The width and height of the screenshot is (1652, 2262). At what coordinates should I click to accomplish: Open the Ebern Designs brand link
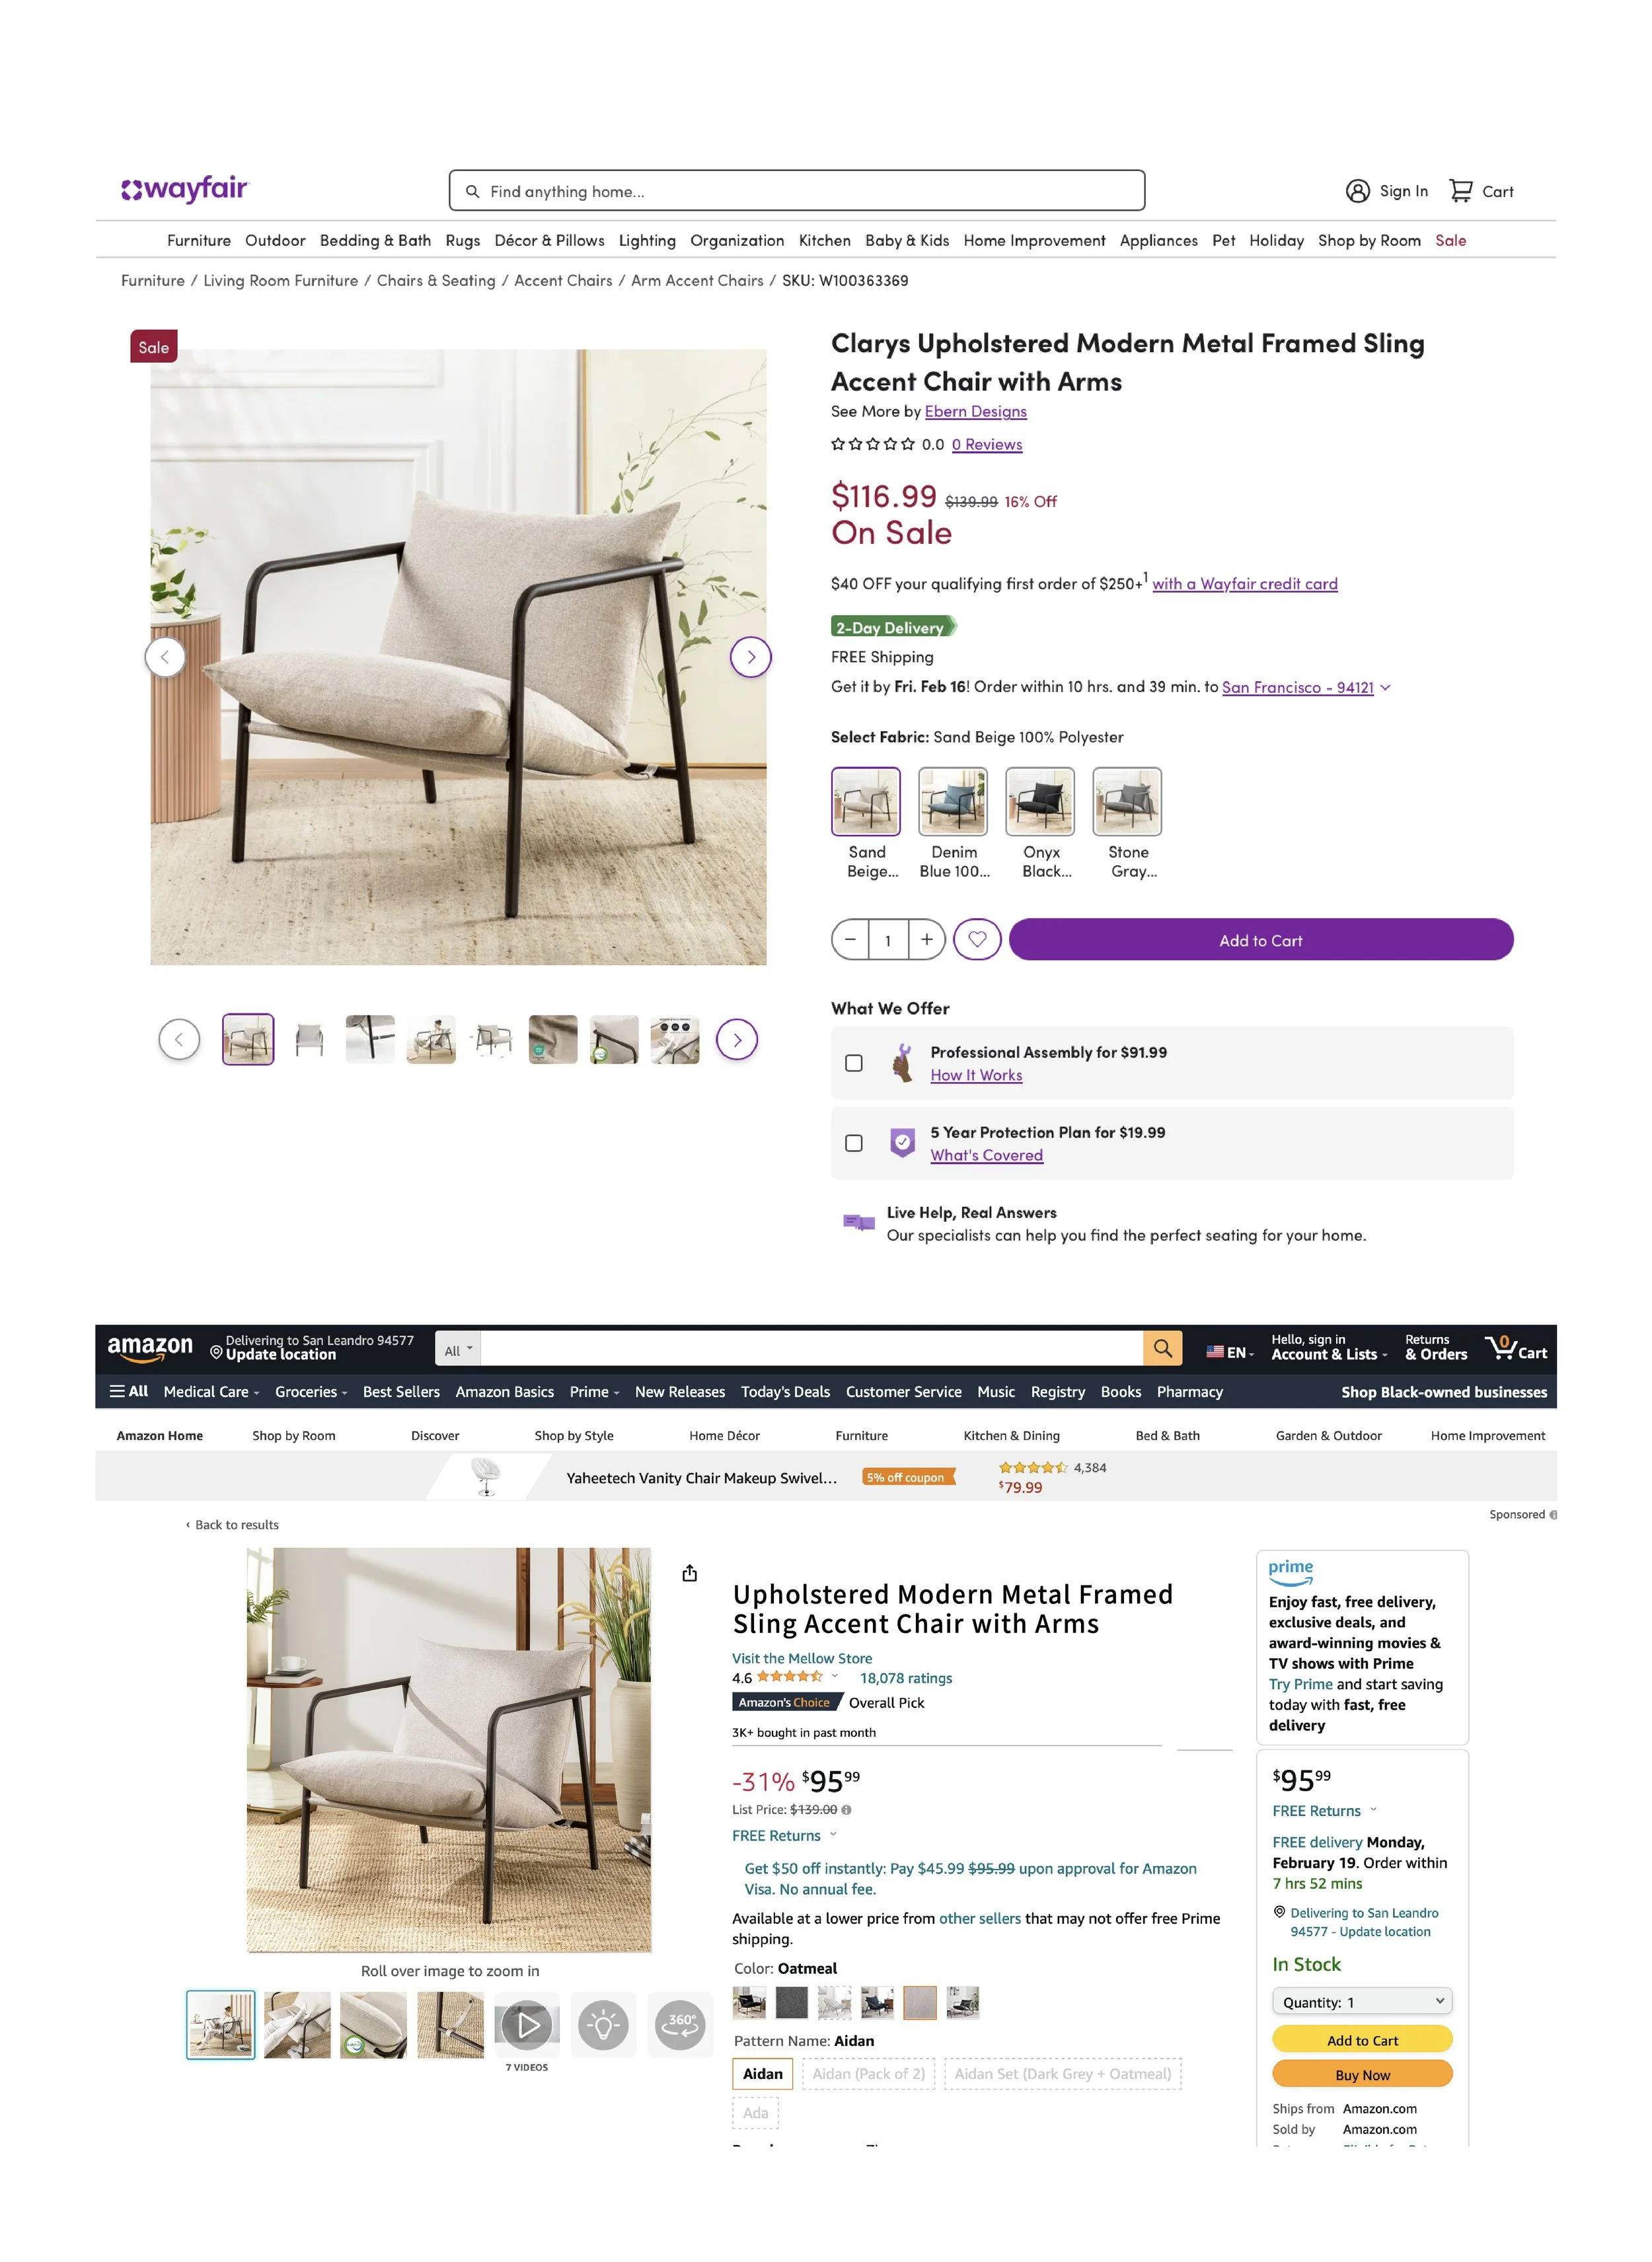[x=975, y=411]
